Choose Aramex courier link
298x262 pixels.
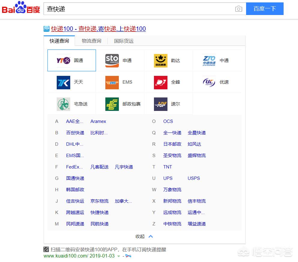coord(98,121)
